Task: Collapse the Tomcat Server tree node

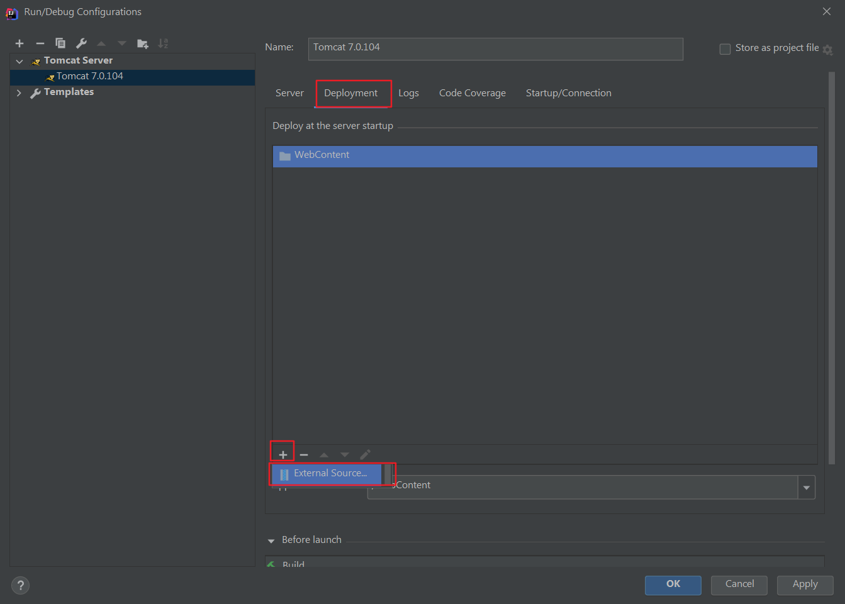Action: pyautogui.click(x=20, y=61)
